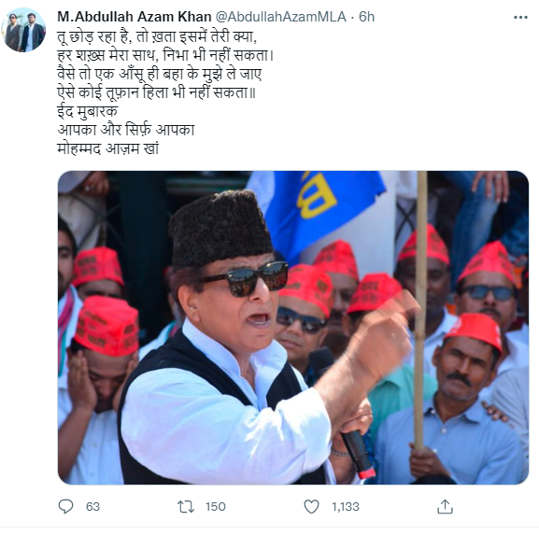
Task: Open the round profile avatar picture
Action: (23, 30)
